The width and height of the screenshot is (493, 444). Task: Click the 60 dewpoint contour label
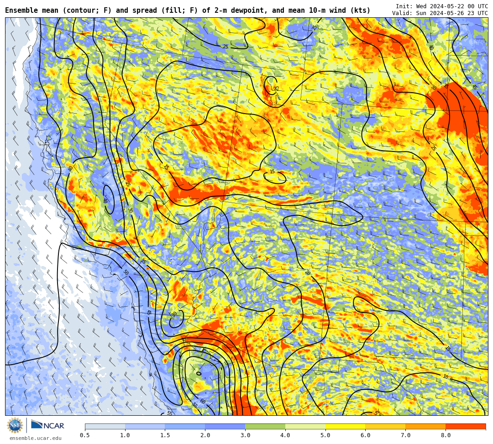point(203,402)
